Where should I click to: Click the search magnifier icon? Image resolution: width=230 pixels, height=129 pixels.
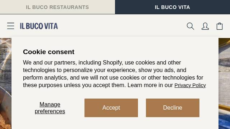(x=190, y=26)
